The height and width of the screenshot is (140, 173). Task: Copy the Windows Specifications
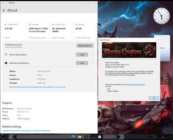pyautogui.click(x=82, y=63)
